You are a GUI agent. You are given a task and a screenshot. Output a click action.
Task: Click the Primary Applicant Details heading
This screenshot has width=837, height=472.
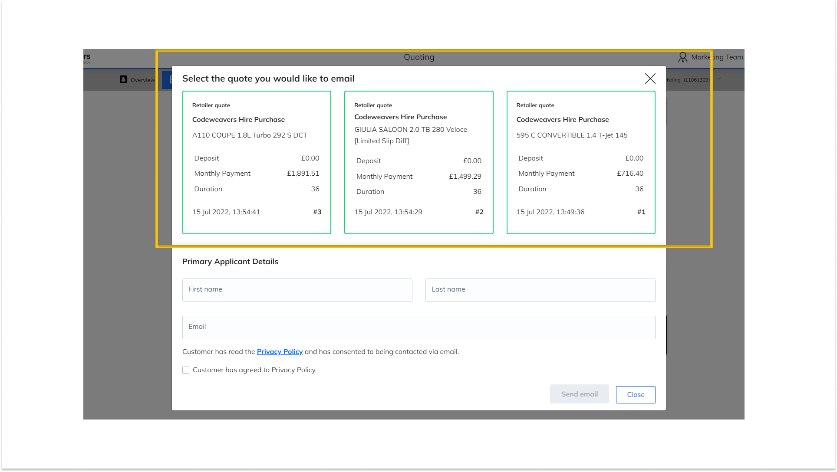[x=230, y=262]
